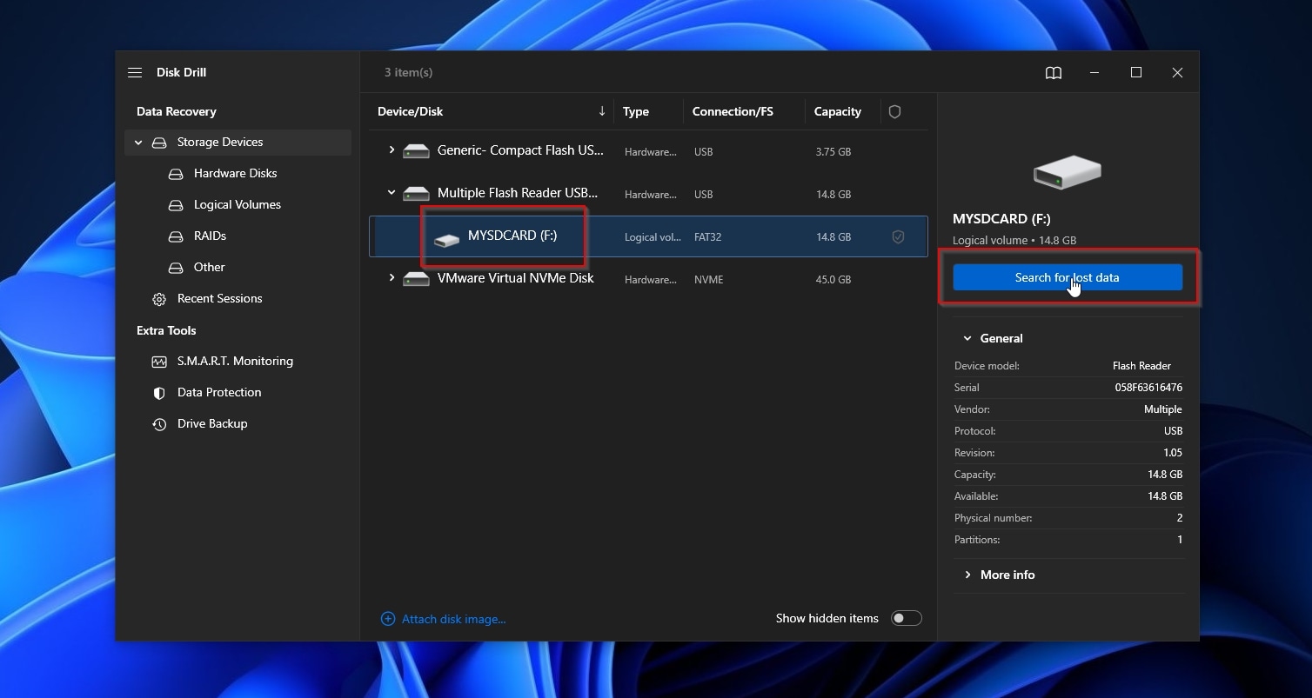Open S.M.A.R.T. Monitoring tool

[x=233, y=361]
